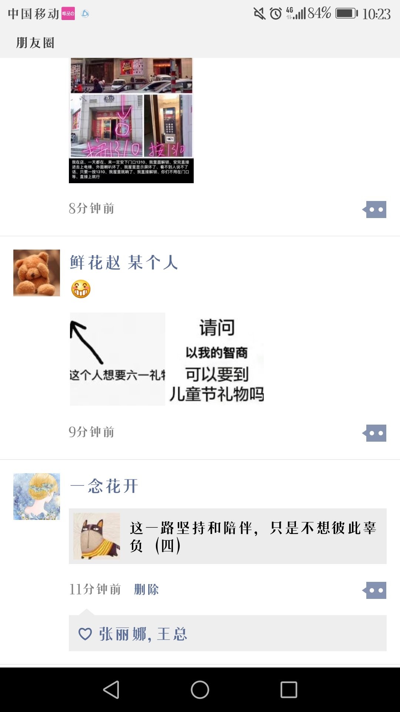This screenshot has width=400, height=712.
Task: Tap 朋友圈 title bar
Action: (36, 43)
